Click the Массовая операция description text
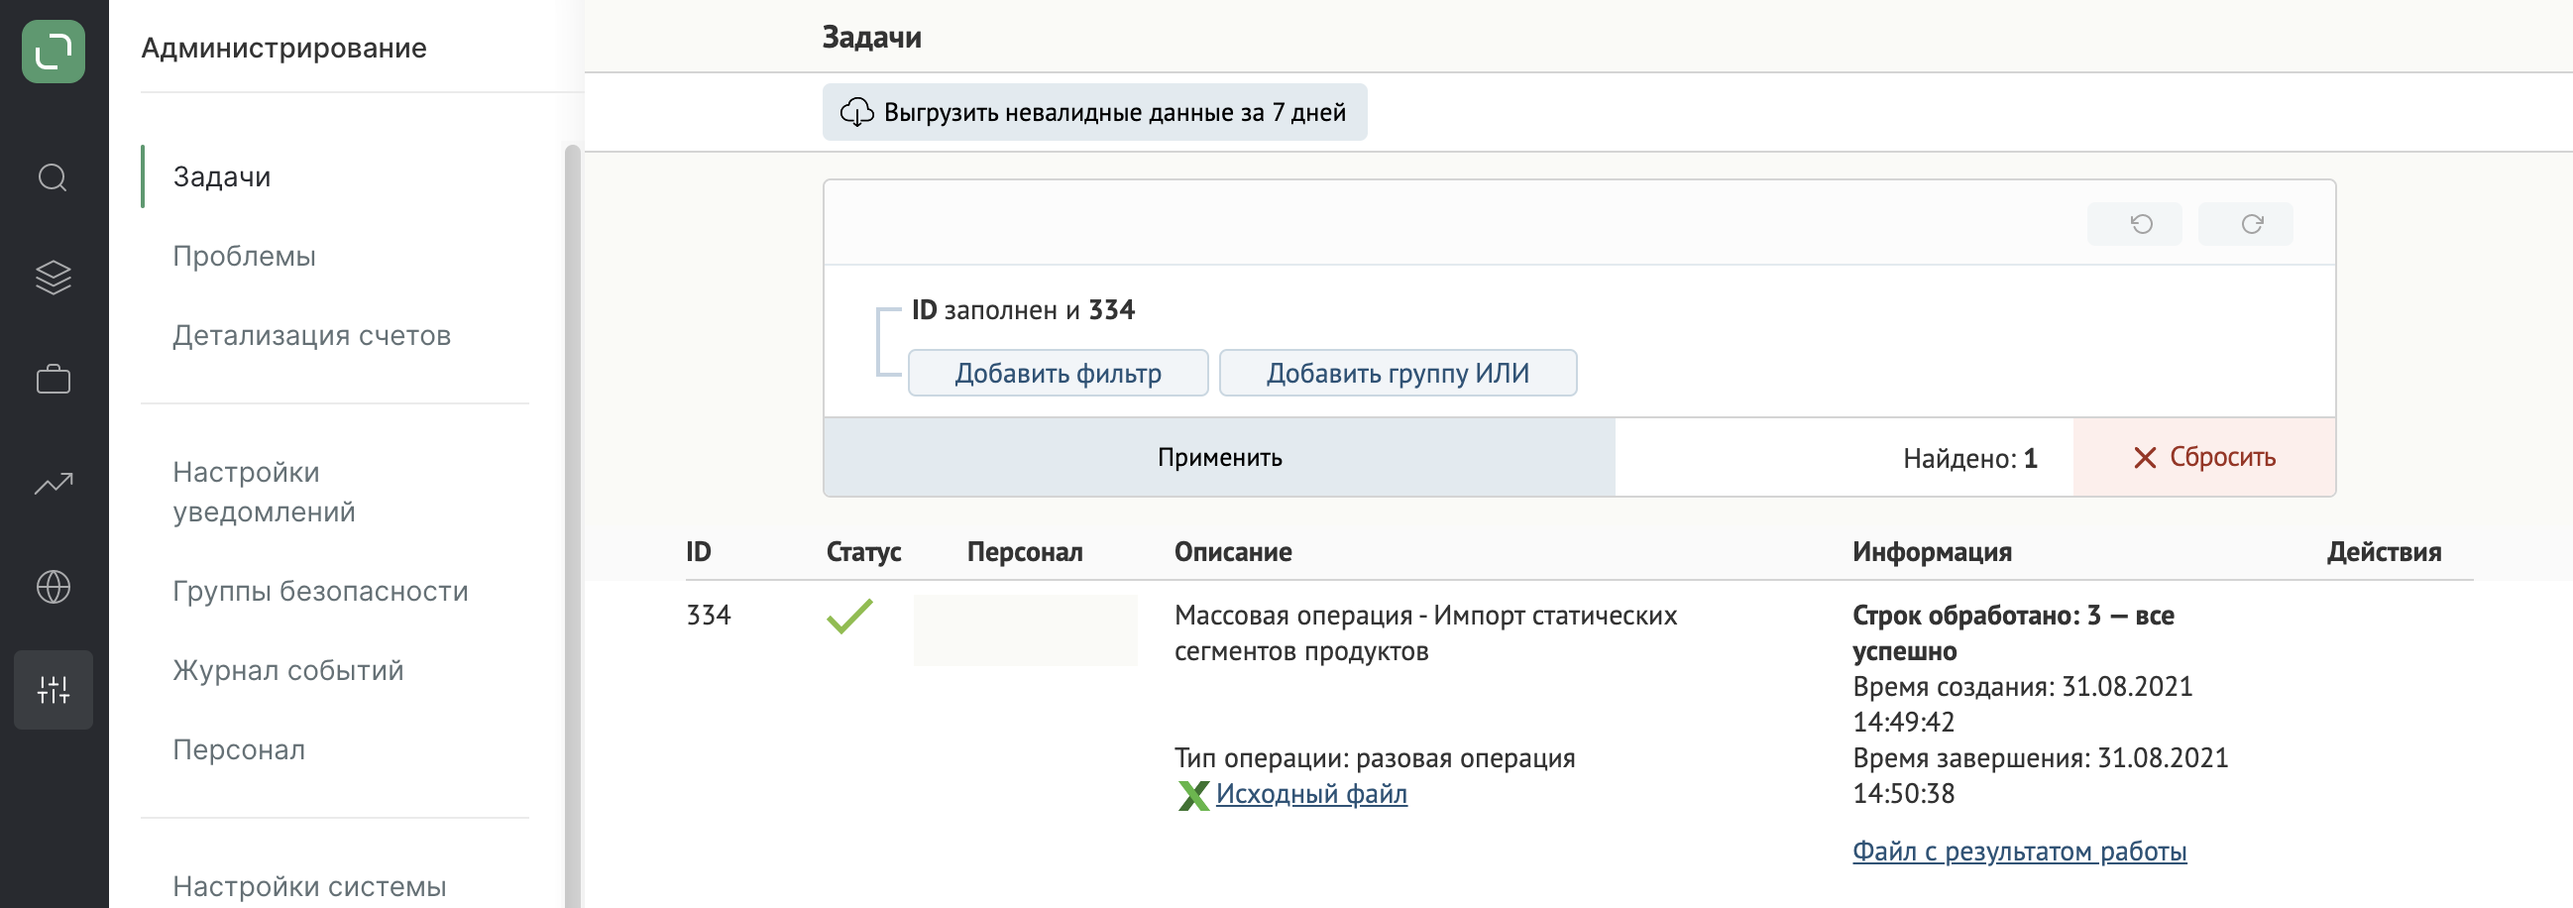Viewport: 2573px width, 908px height. tap(1425, 633)
